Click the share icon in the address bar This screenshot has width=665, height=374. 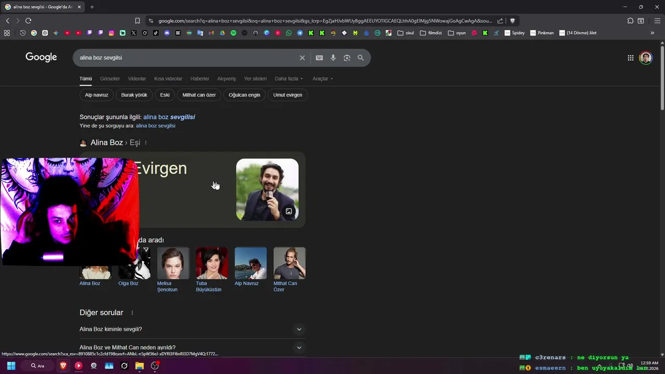(500, 21)
